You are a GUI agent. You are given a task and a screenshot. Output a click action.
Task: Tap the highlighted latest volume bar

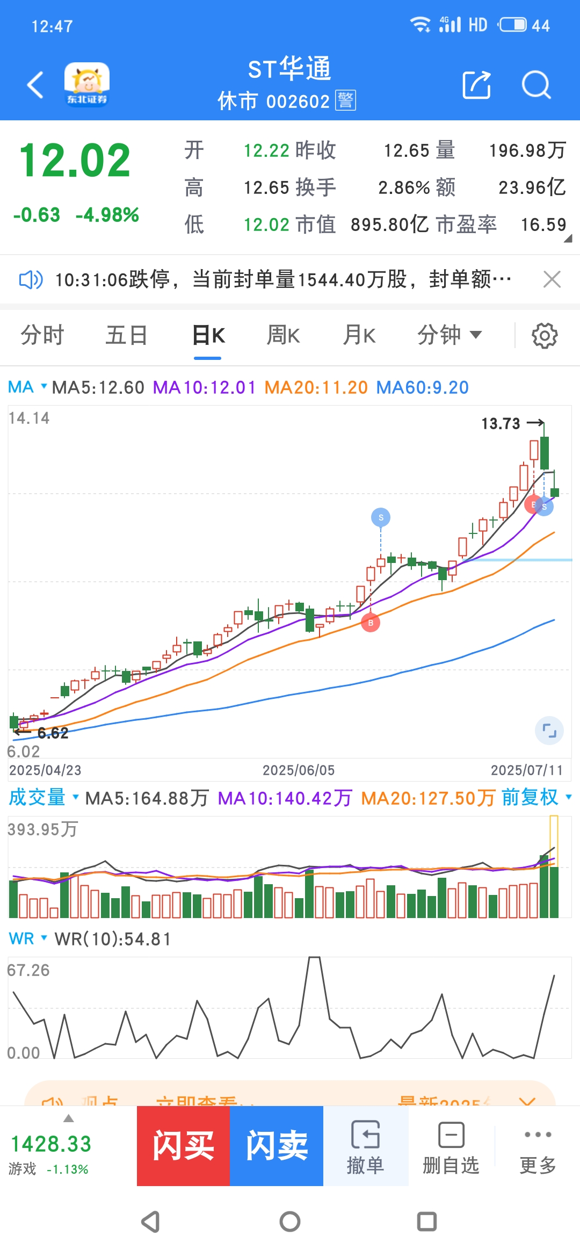click(x=554, y=866)
